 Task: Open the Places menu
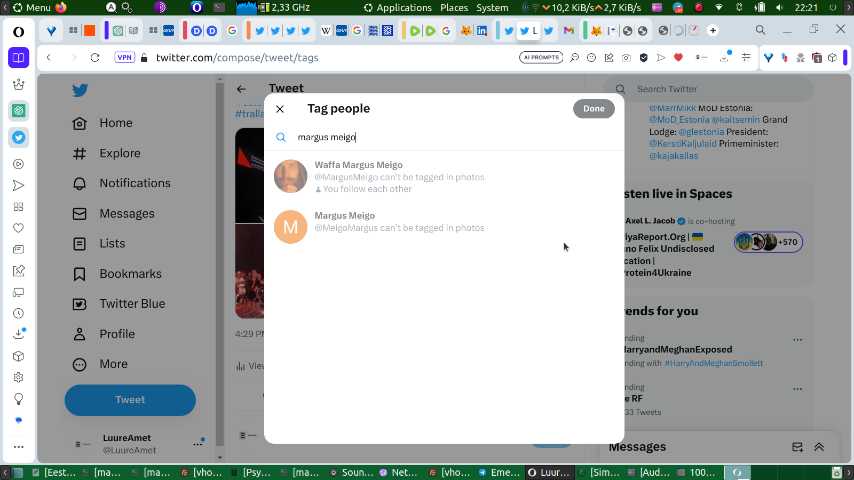pyautogui.click(x=454, y=7)
